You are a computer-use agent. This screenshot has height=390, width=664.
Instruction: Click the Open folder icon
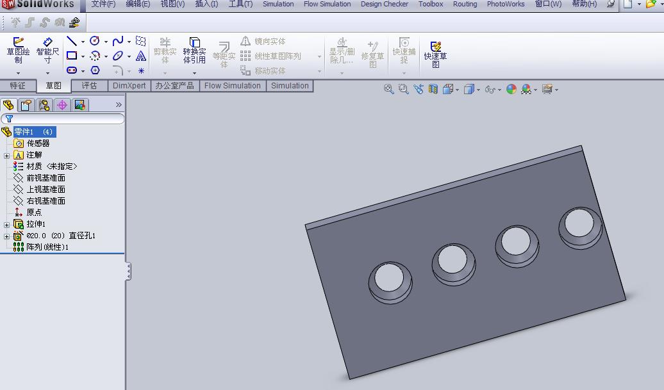point(651,4)
